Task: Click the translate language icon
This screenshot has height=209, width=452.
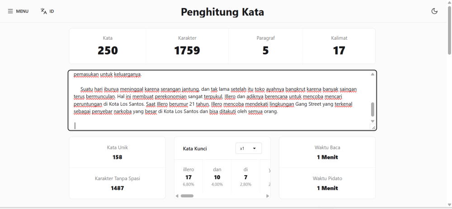Action: (x=43, y=11)
